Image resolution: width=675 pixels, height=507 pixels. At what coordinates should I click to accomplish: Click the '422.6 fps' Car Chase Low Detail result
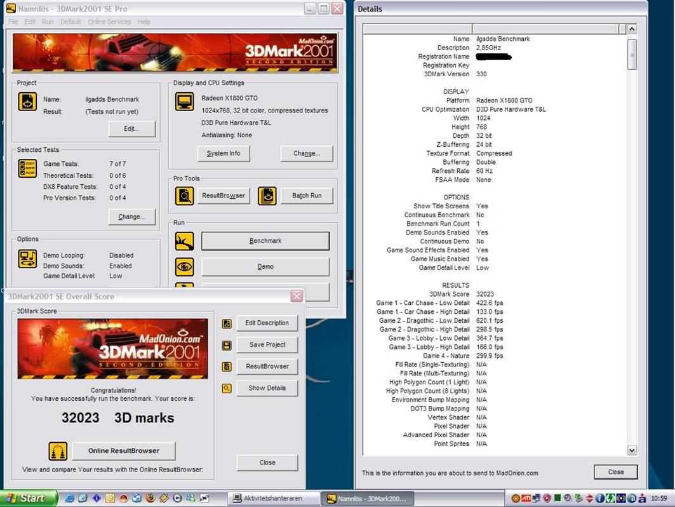pos(490,303)
